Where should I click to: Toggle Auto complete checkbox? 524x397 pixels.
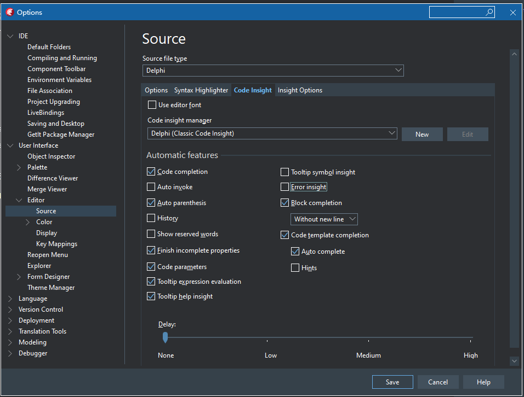(x=295, y=252)
